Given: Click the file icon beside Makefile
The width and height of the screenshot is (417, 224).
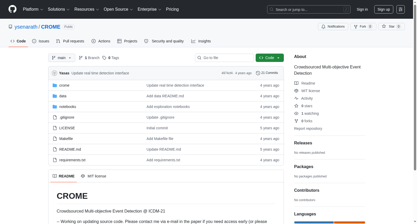Looking at the screenshot, I should (55, 139).
